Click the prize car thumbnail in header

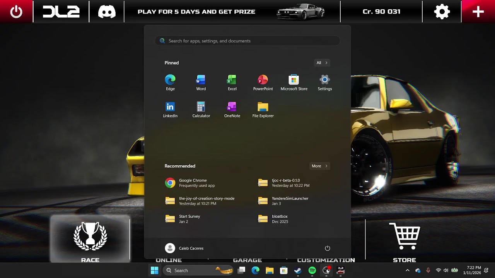click(301, 12)
